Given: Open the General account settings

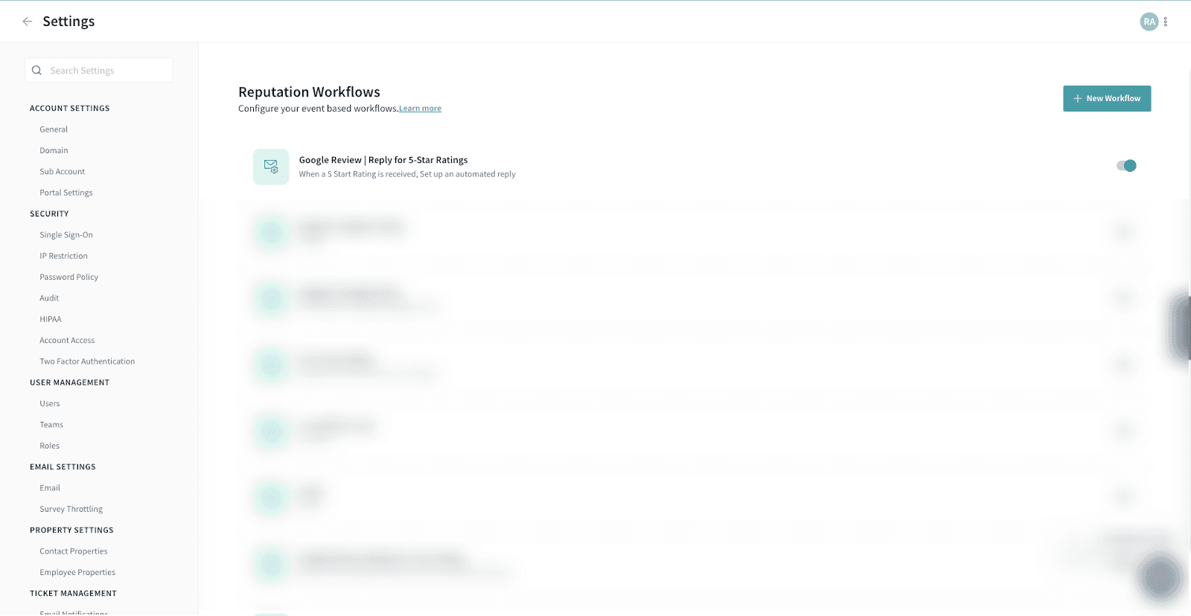Looking at the screenshot, I should tap(54, 129).
